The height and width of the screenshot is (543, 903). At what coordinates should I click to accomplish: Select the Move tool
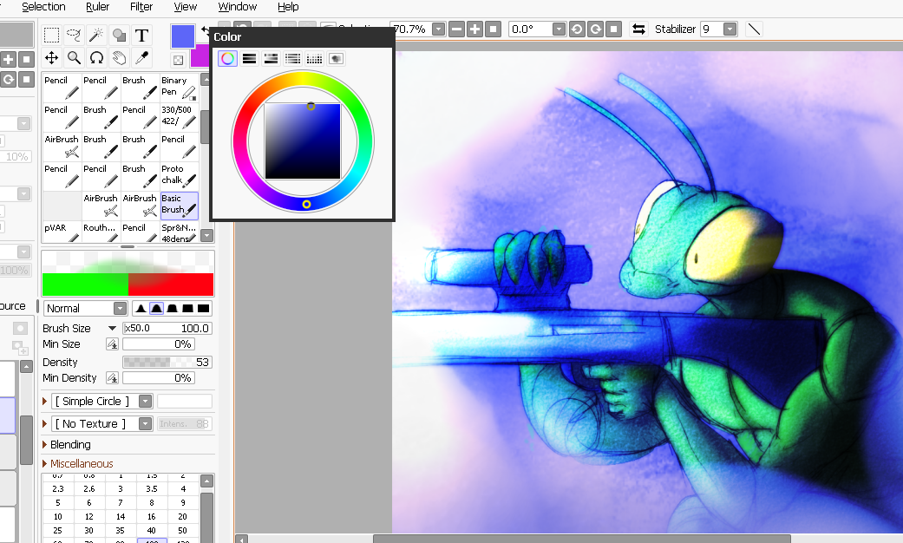pos(52,57)
